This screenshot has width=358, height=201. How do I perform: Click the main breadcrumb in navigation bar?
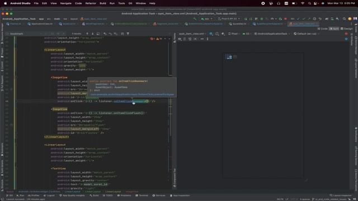tap(57, 19)
